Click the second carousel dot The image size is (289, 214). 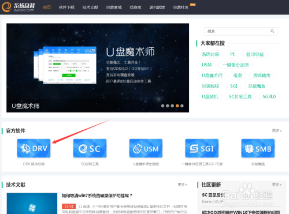(168, 106)
